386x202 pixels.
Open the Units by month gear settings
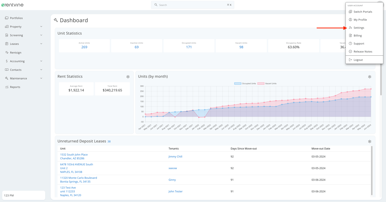coord(369,77)
